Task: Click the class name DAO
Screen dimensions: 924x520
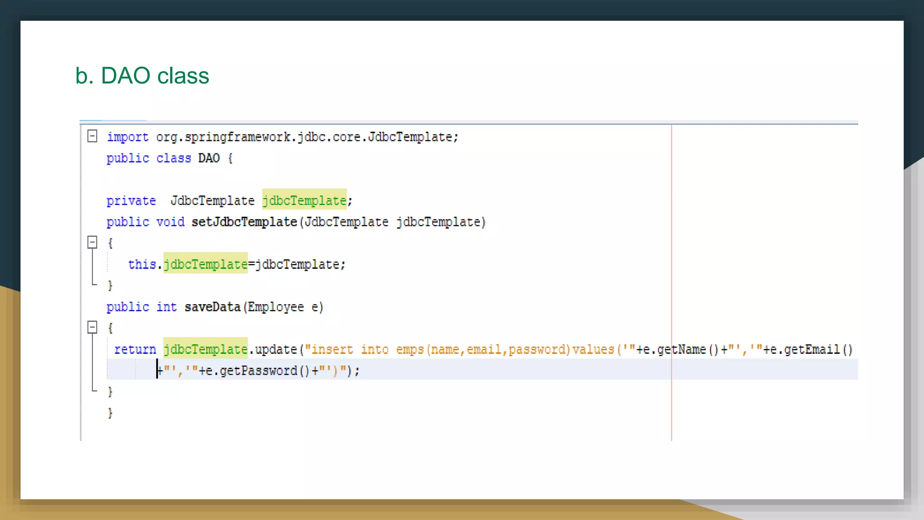Action: click(x=209, y=158)
